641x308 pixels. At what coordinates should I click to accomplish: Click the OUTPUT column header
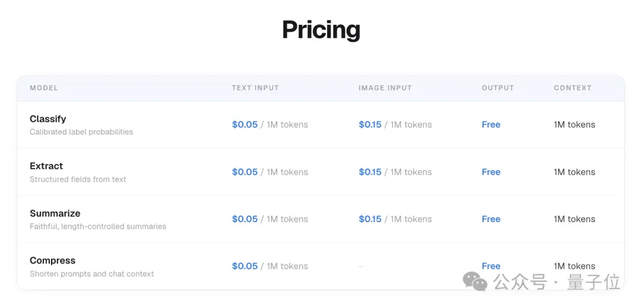(x=497, y=88)
